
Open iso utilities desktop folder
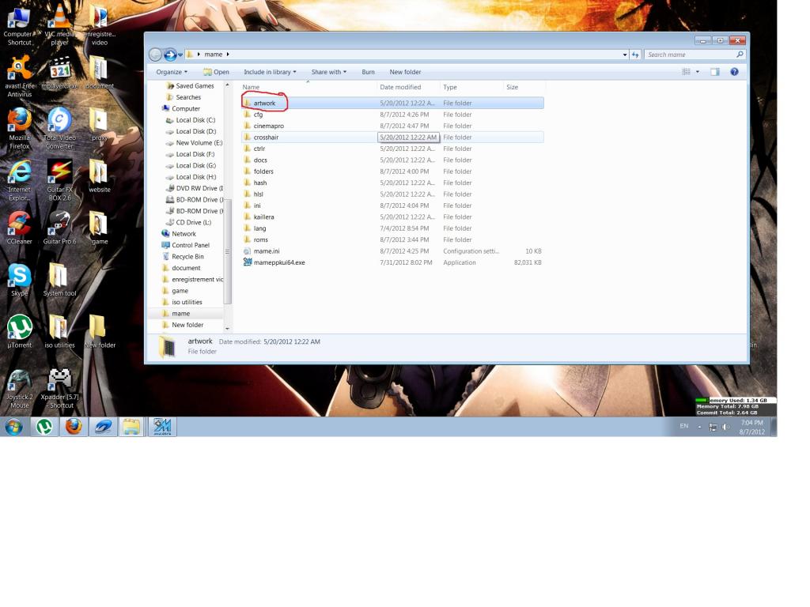coord(59,331)
